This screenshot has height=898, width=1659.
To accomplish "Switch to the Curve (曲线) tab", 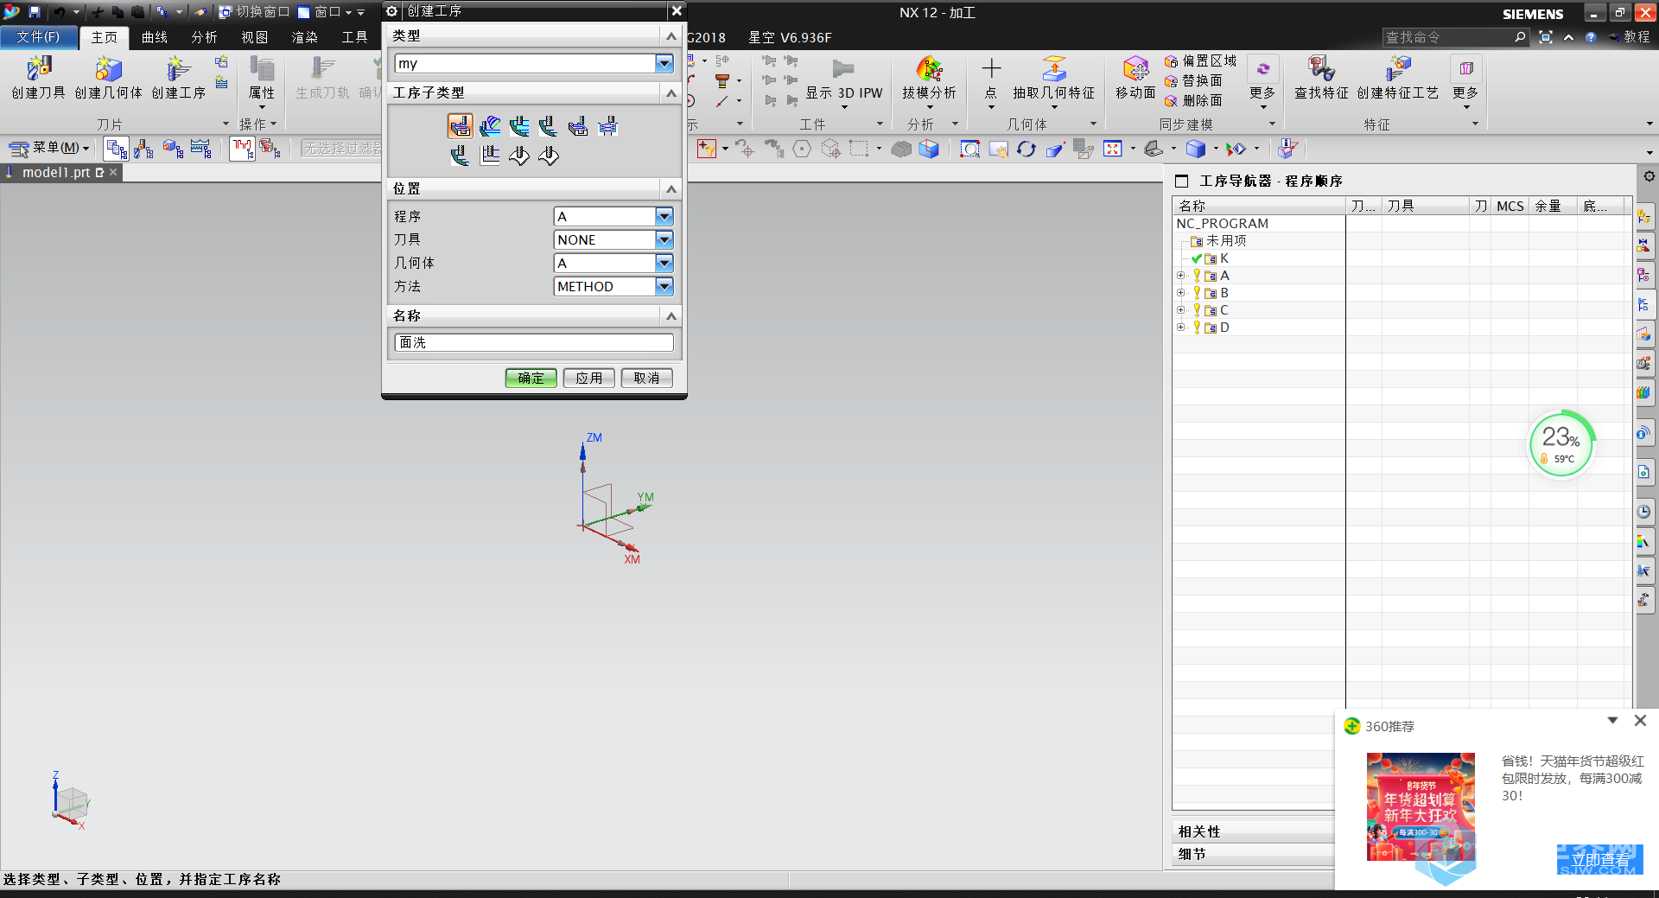I will pyautogui.click(x=154, y=37).
